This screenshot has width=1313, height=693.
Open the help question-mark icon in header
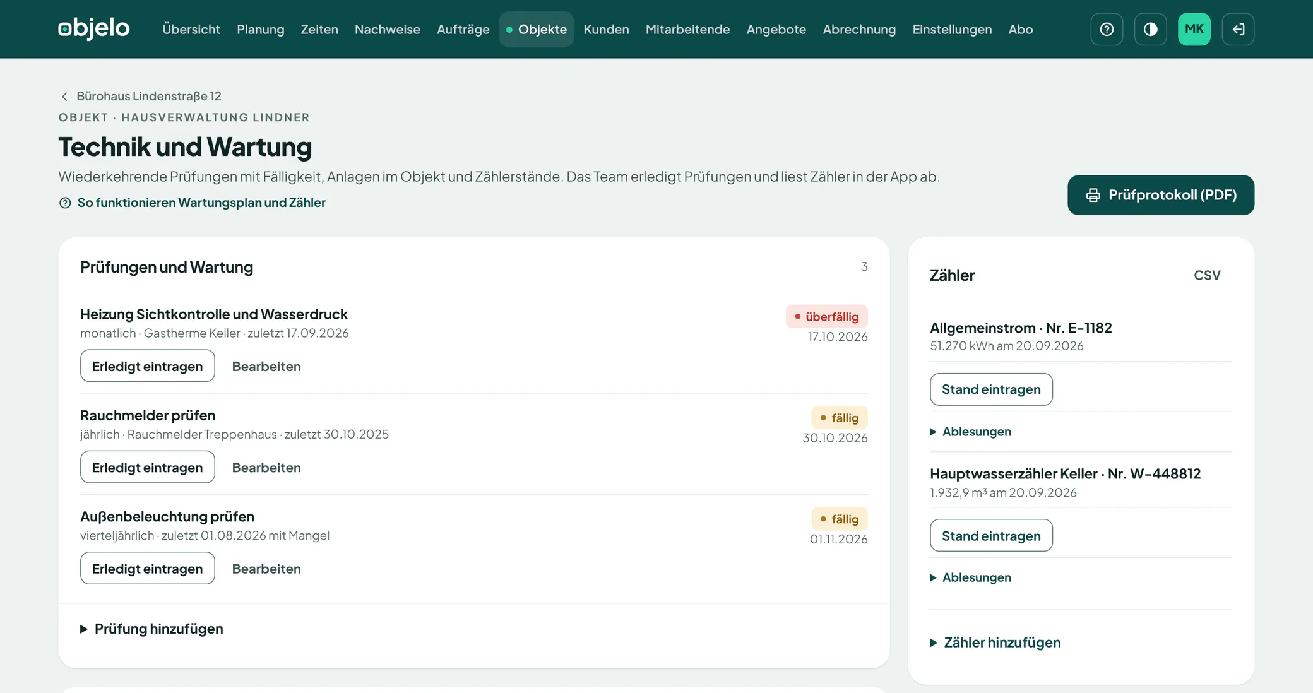click(x=1107, y=29)
